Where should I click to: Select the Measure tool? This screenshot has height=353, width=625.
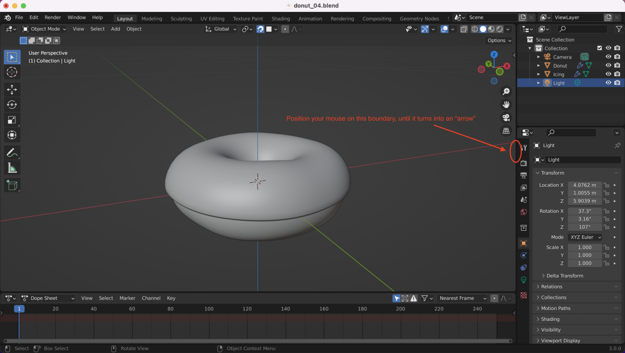(x=12, y=168)
